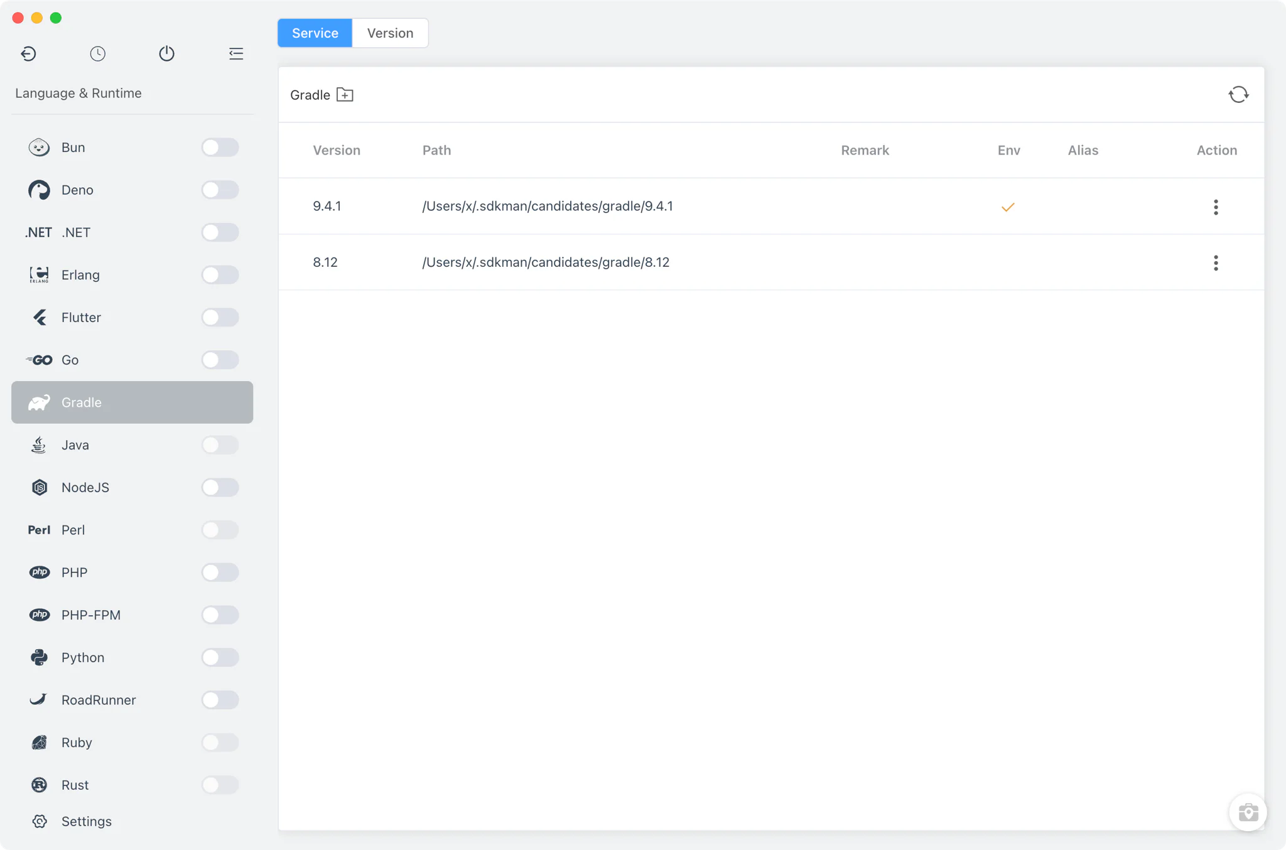This screenshot has height=850, width=1286.
Task: Toggle the RoadRunner switch
Action: [x=220, y=700]
